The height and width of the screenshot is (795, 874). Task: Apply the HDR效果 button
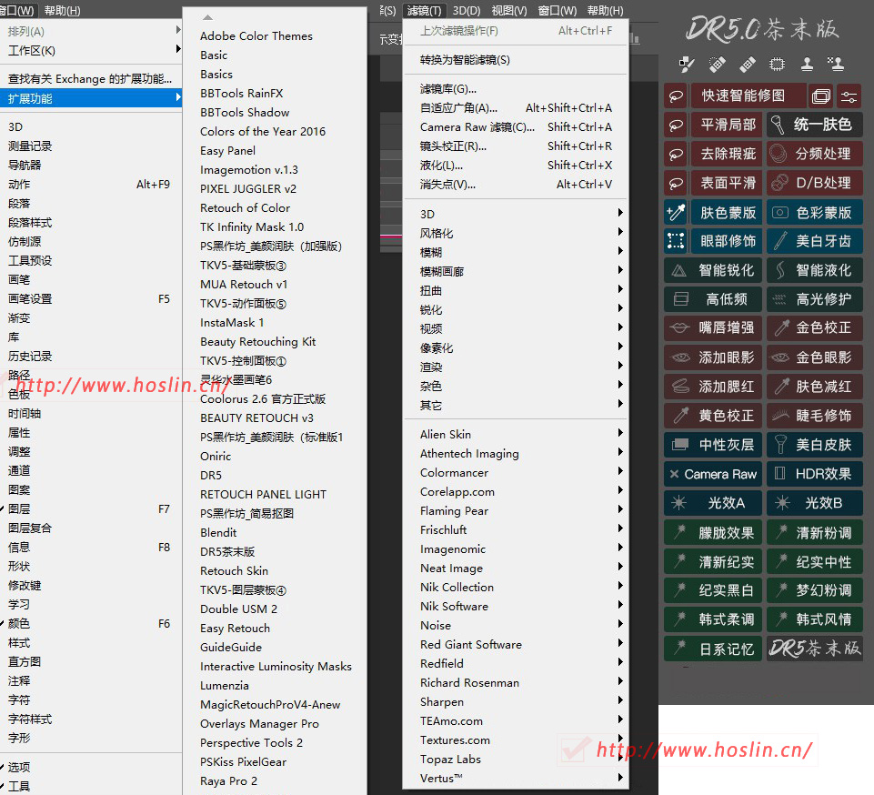coord(815,475)
